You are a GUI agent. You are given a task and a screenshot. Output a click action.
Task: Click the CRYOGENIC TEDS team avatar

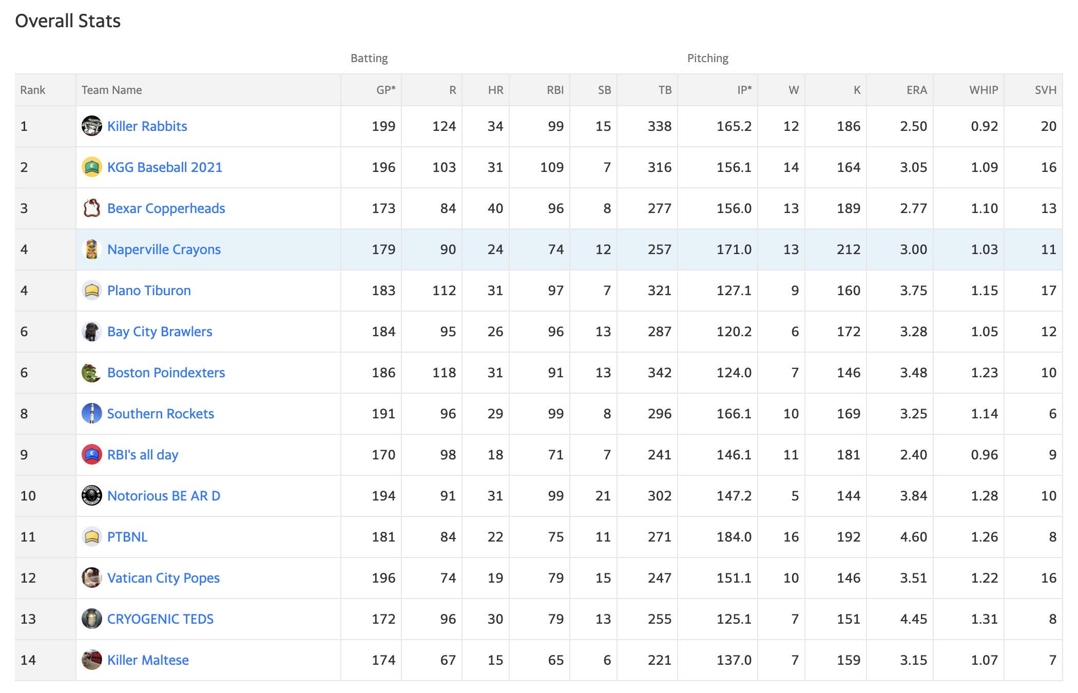tap(91, 619)
